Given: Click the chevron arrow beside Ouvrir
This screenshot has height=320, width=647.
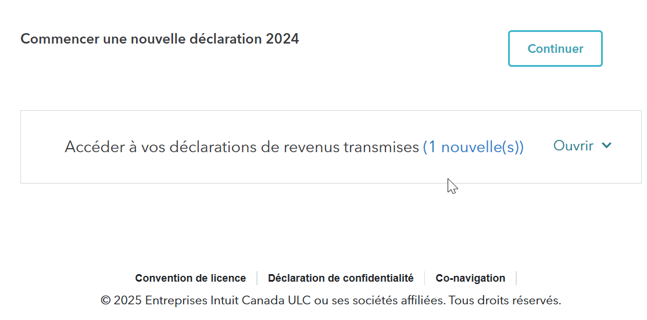Looking at the screenshot, I should 607,146.
